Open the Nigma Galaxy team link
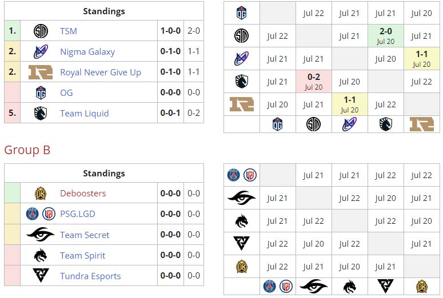The height and width of the screenshot is (298, 443). click(87, 51)
